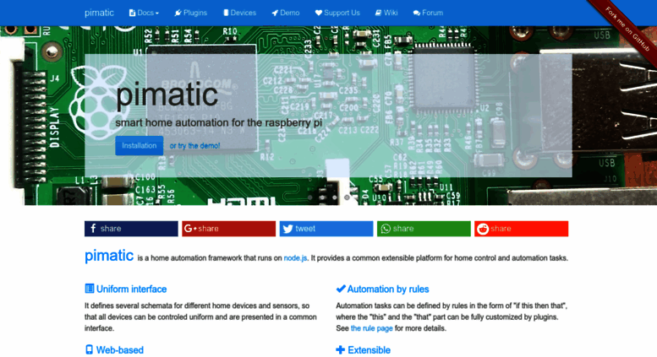The height and width of the screenshot is (357, 657).
Task: Click the phone icon beside Web-based
Action: [89, 349]
